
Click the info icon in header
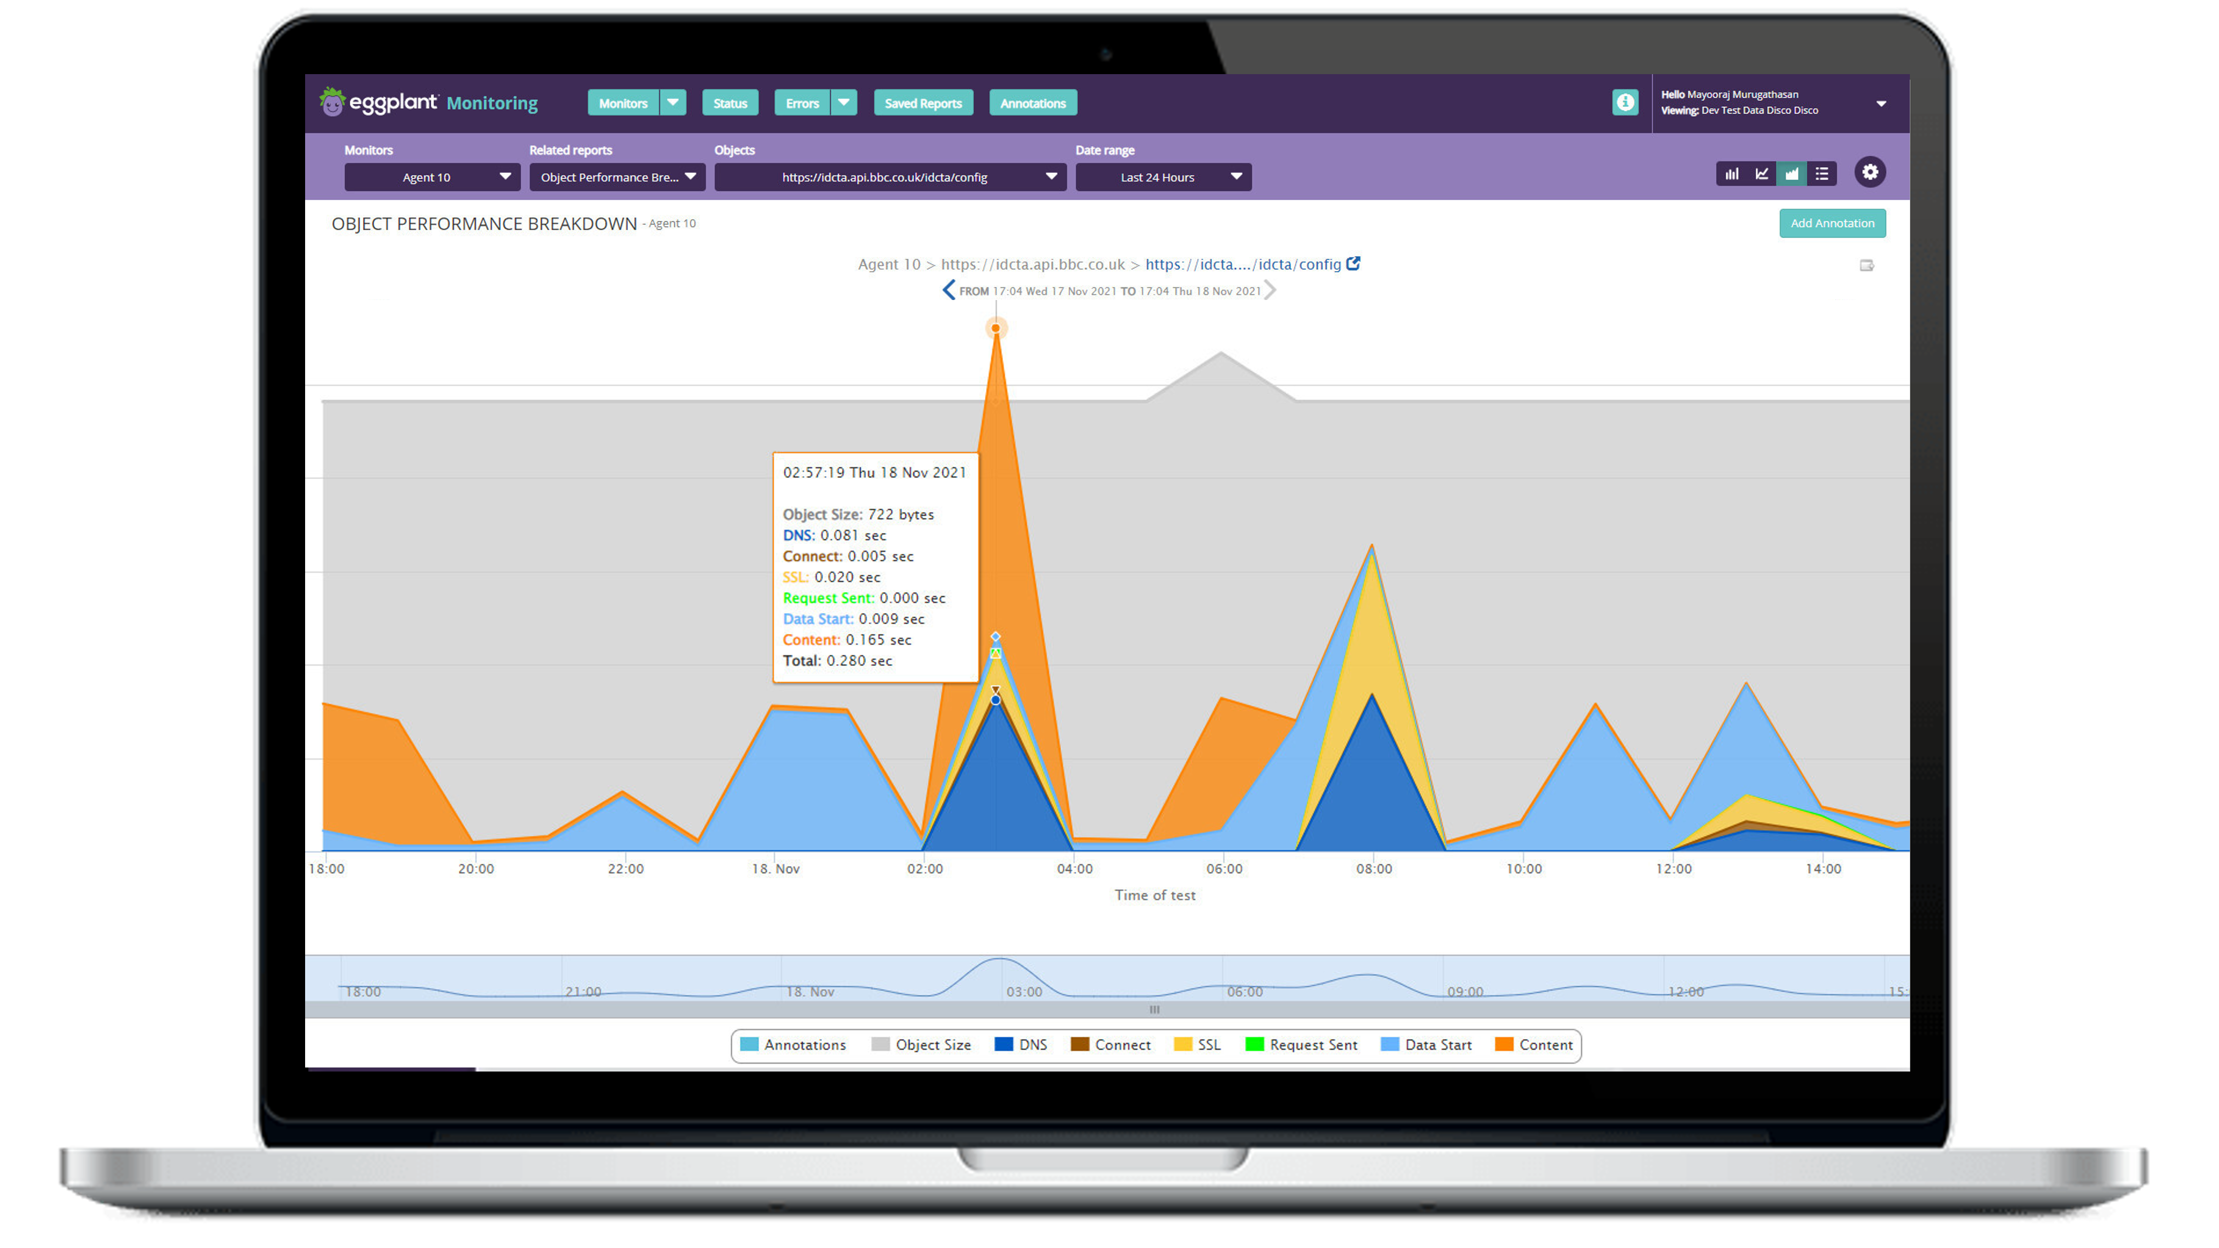[x=1624, y=102]
